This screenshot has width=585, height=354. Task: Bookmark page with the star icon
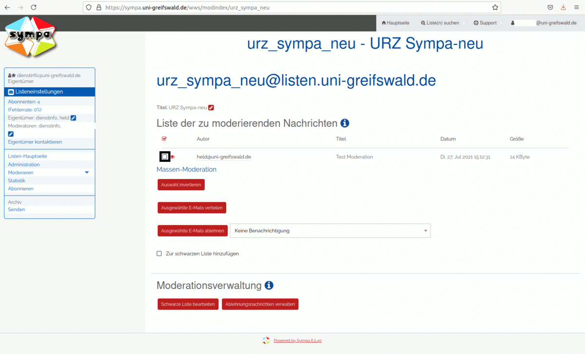(495, 7)
